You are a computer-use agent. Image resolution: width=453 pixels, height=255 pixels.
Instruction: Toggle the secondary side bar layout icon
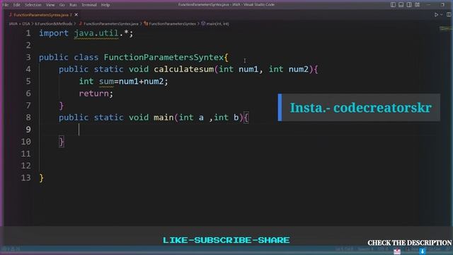point(409,5)
